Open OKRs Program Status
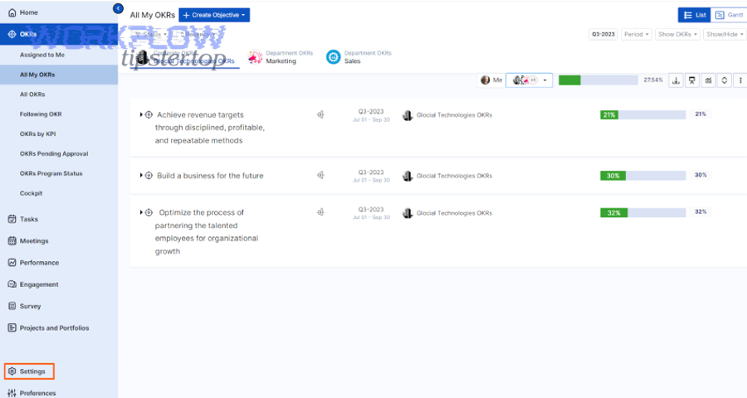This screenshot has height=398, width=747. 51,173
